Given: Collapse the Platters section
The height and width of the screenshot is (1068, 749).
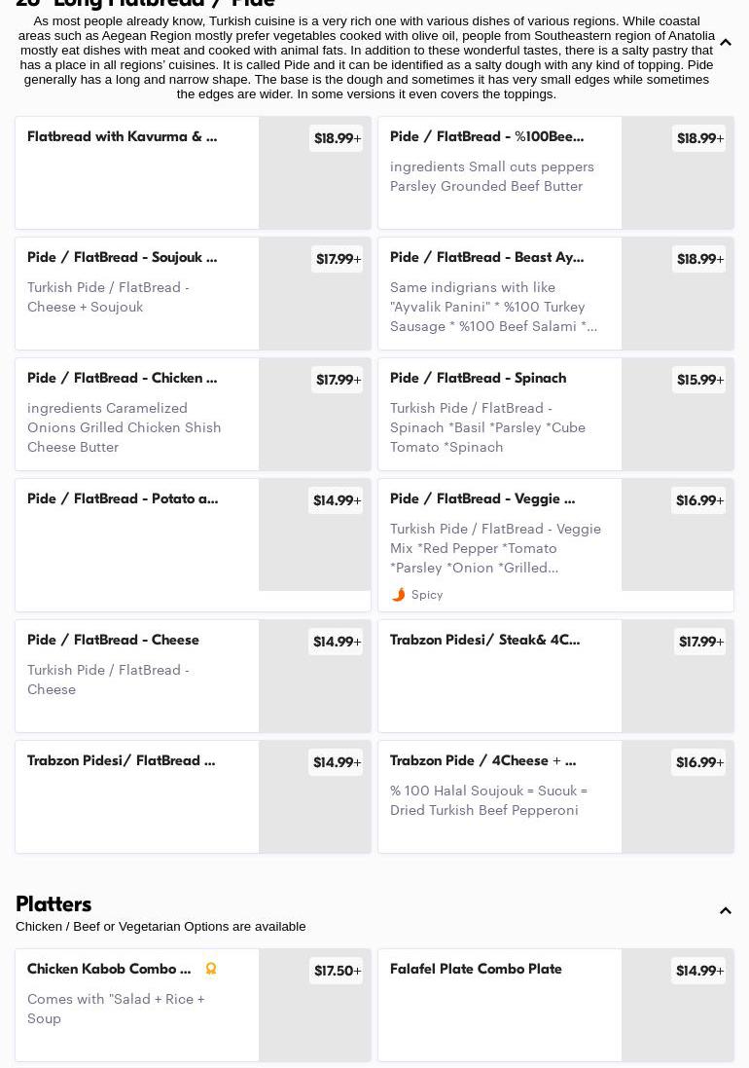Looking at the screenshot, I should pyautogui.click(x=726, y=911).
